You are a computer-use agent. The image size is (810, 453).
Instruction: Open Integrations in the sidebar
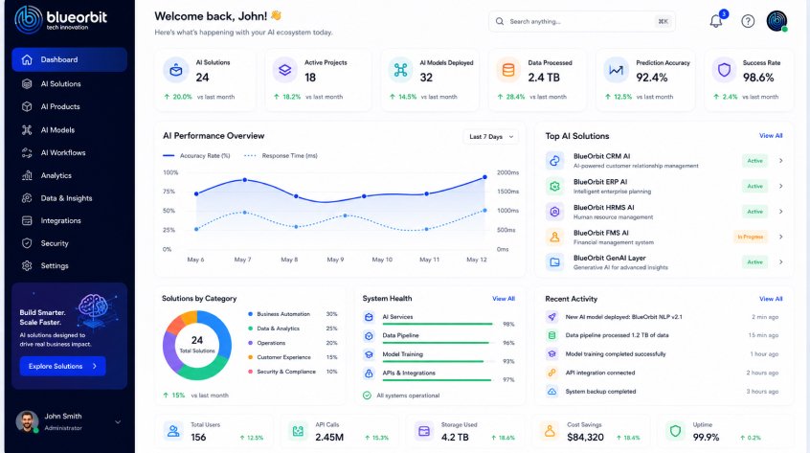click(x=69, y=220)
